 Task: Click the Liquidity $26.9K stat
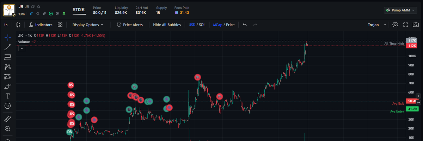[121, 10]
